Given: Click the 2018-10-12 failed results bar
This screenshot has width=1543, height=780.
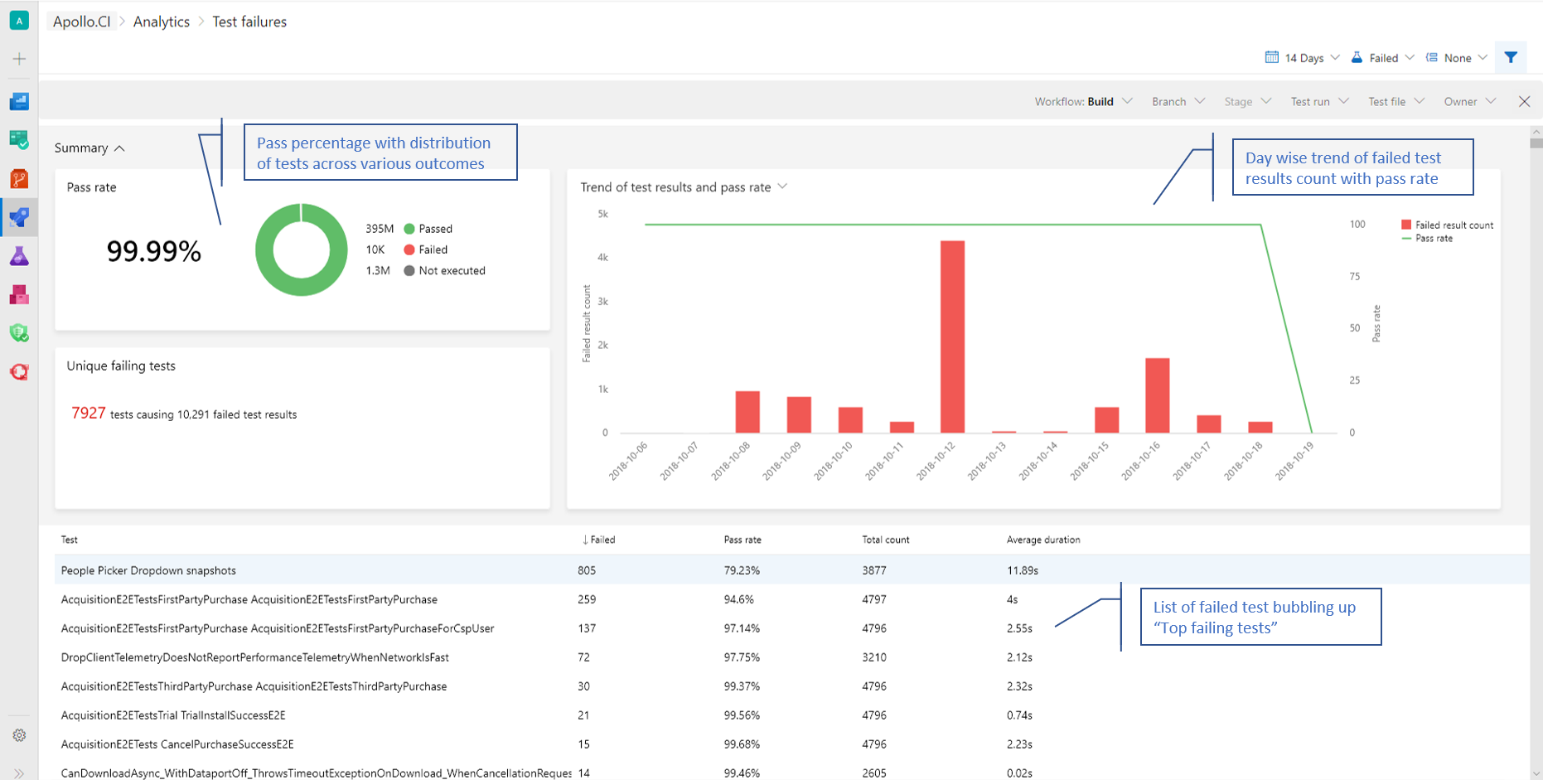Looking at the screenshot, I should [x=952, y=336].
